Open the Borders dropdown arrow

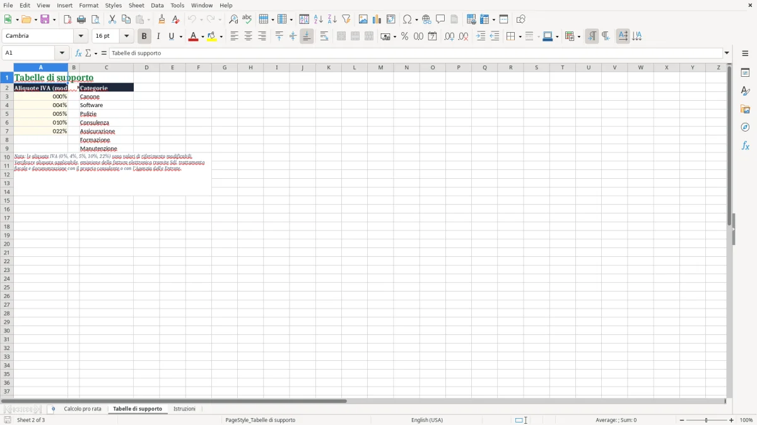[519, 37]
